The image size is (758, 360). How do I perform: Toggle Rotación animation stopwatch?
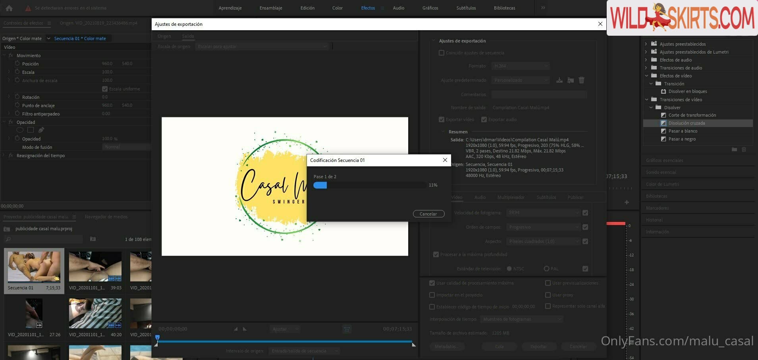17,97
